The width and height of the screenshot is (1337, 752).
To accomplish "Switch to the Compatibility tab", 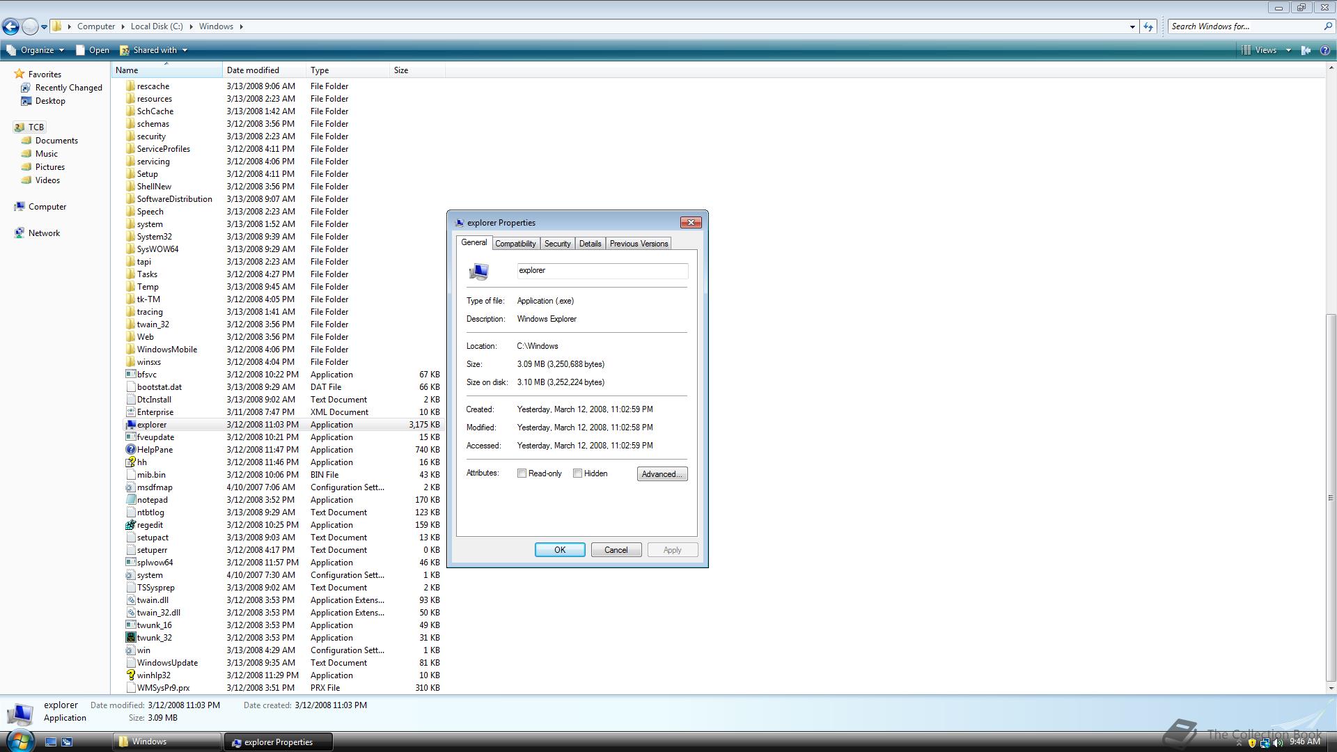I will click(x=515, y=244).
